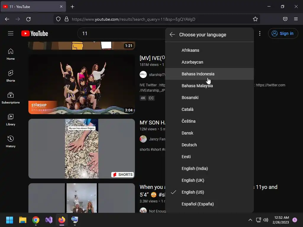Viewport: 303px width, 227px height.
Task: Open Visual Studio from the taskbar
Action: click(49, 220)
